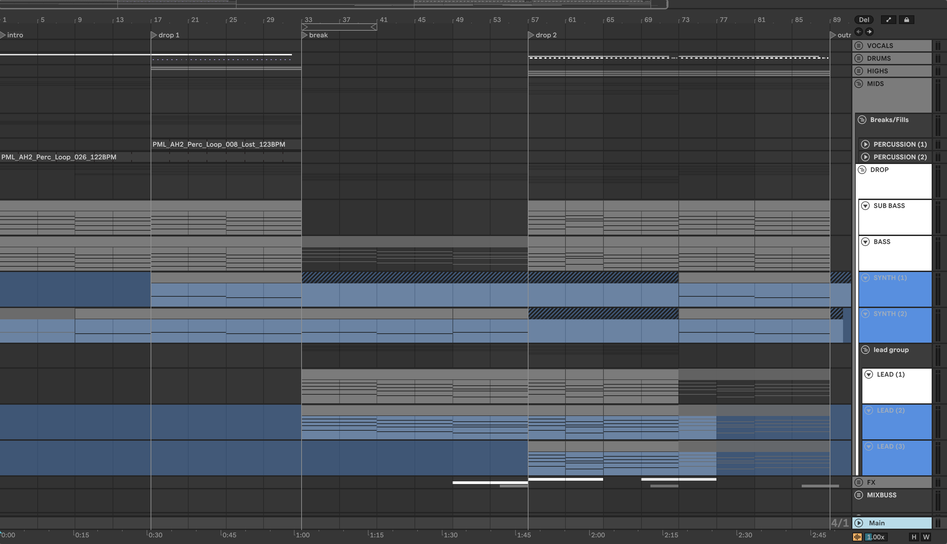Click the H optimize height button
Image resolution: width=947 pixels, height=544 pixels.
(x=914, y=537)
